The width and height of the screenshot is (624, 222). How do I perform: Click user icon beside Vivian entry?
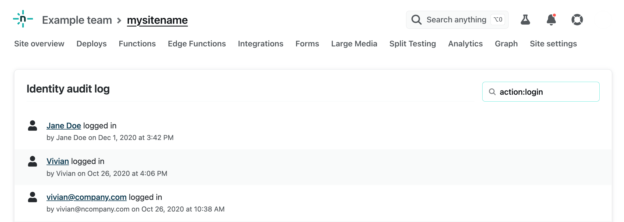point(32,161)
